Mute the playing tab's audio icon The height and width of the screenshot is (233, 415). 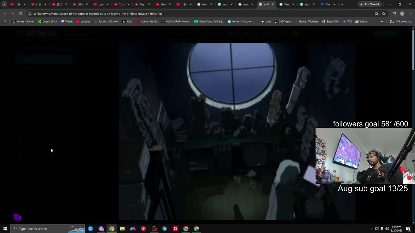pyautogui.click(x=267, y=5)
